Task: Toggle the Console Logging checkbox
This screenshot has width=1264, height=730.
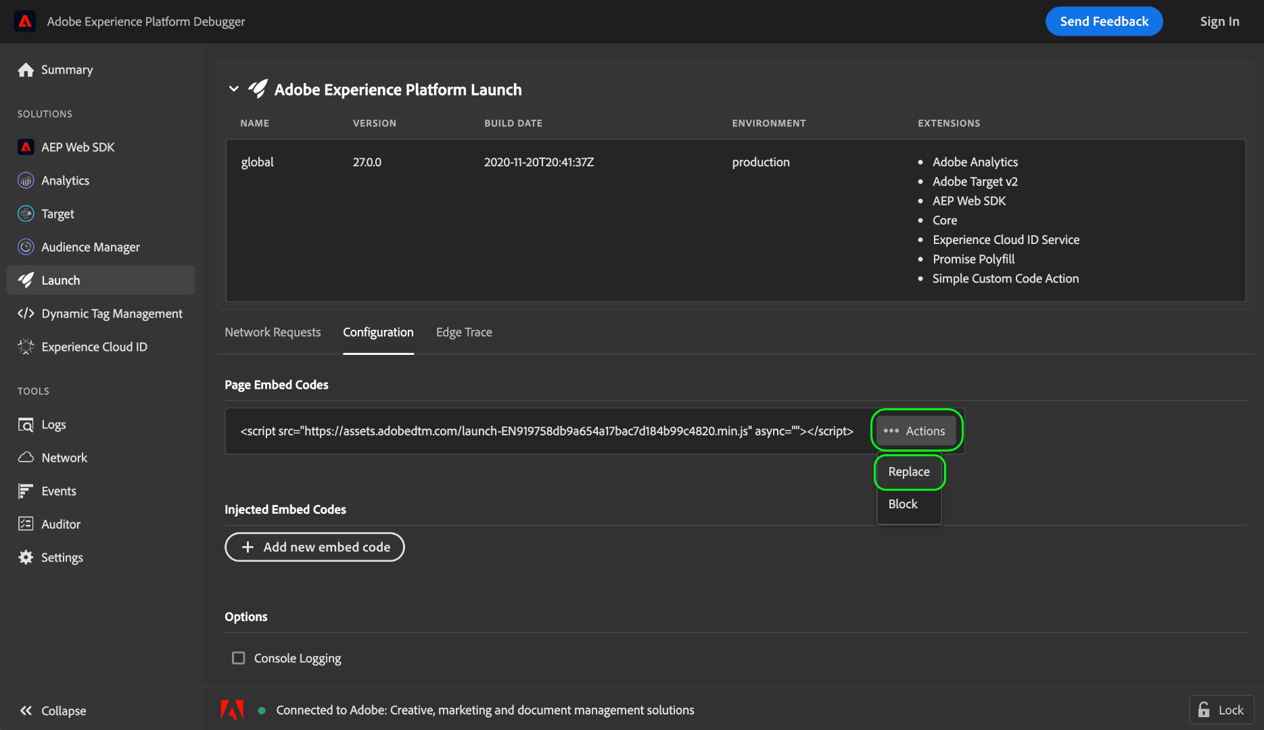Action: 238,658
